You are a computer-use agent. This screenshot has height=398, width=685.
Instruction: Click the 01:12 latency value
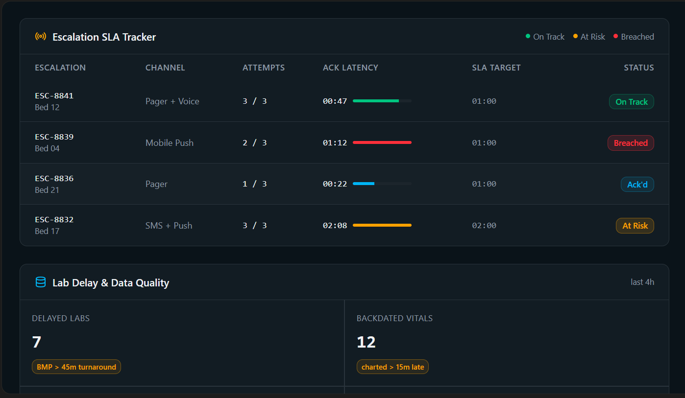tap(335, 143)
